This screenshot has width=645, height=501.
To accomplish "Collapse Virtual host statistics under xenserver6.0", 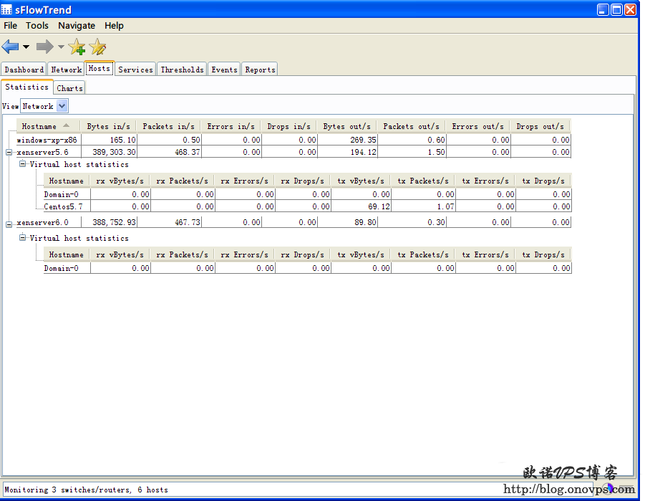I will pos(23,238).
